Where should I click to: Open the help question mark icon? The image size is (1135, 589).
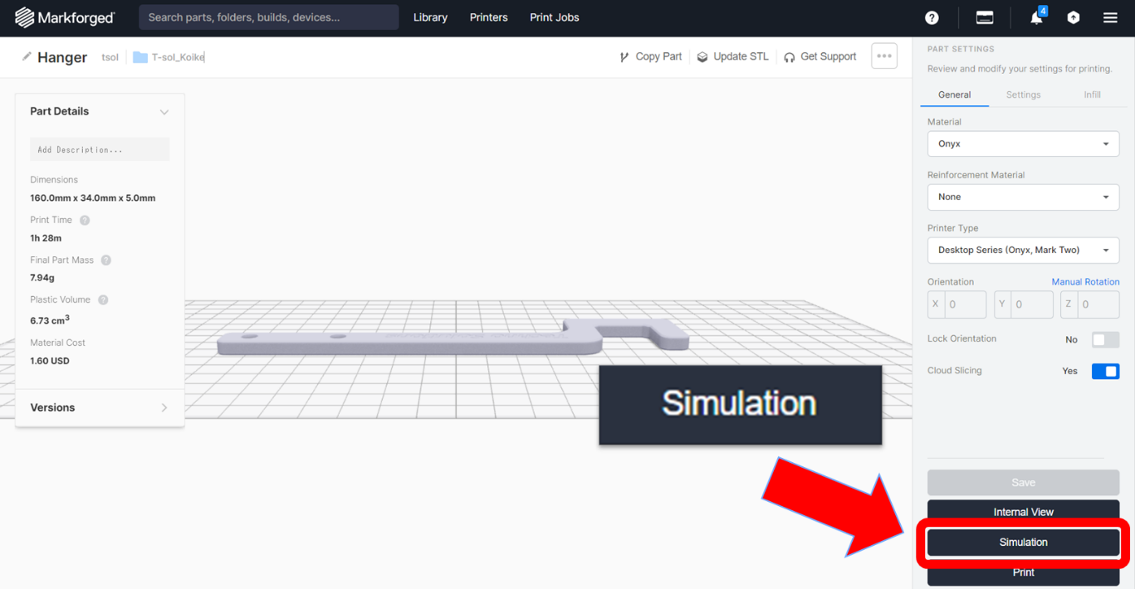point(932,17)
